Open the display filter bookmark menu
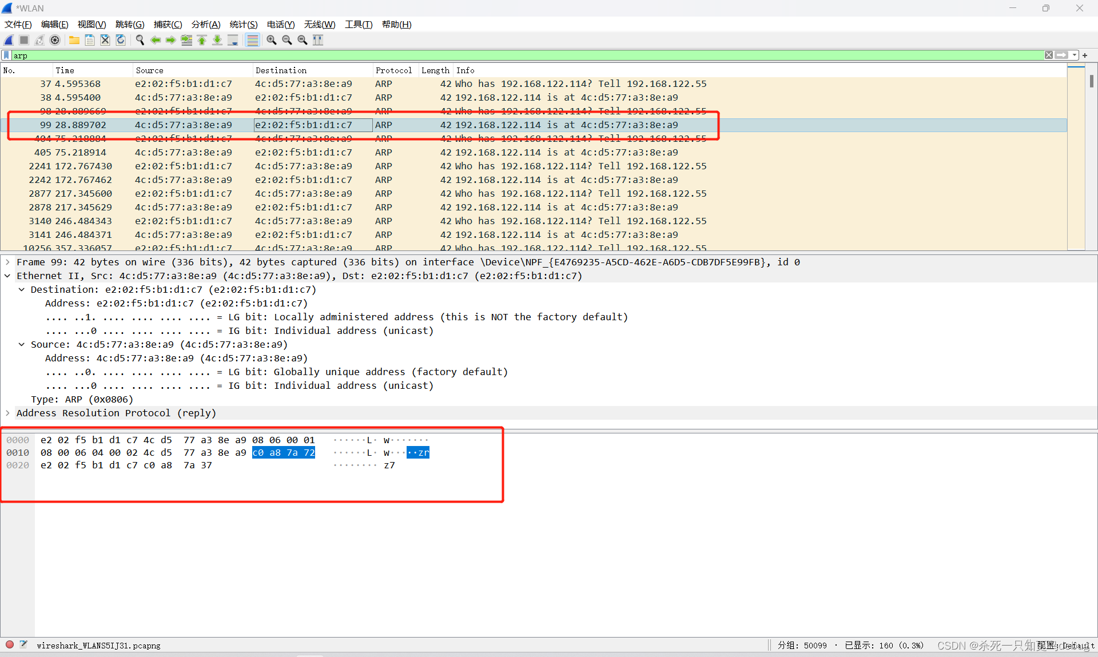This screenshot has height=657, width=1098. click(6, 55)
